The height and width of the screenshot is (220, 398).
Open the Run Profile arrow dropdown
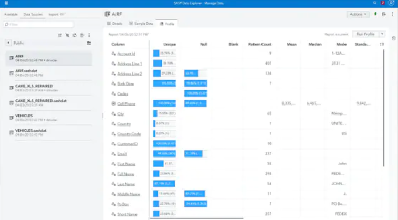coord(382,34)
